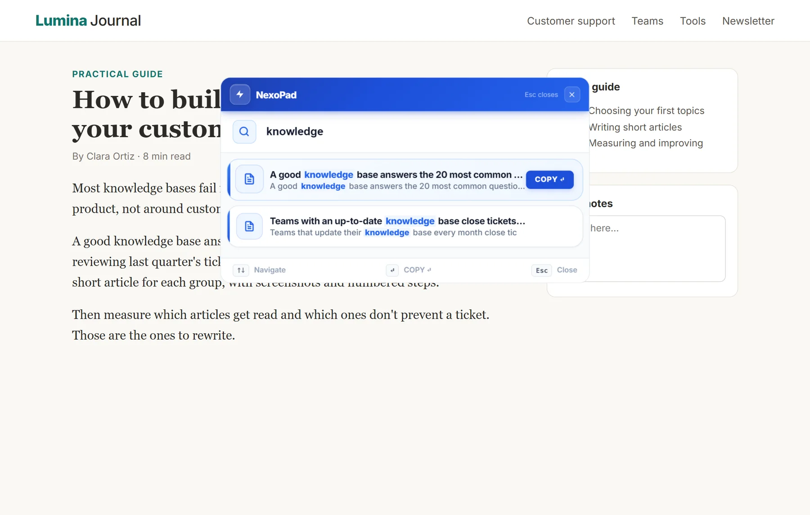Click paragraph "Then measure which articles get read"

[281, 325]
